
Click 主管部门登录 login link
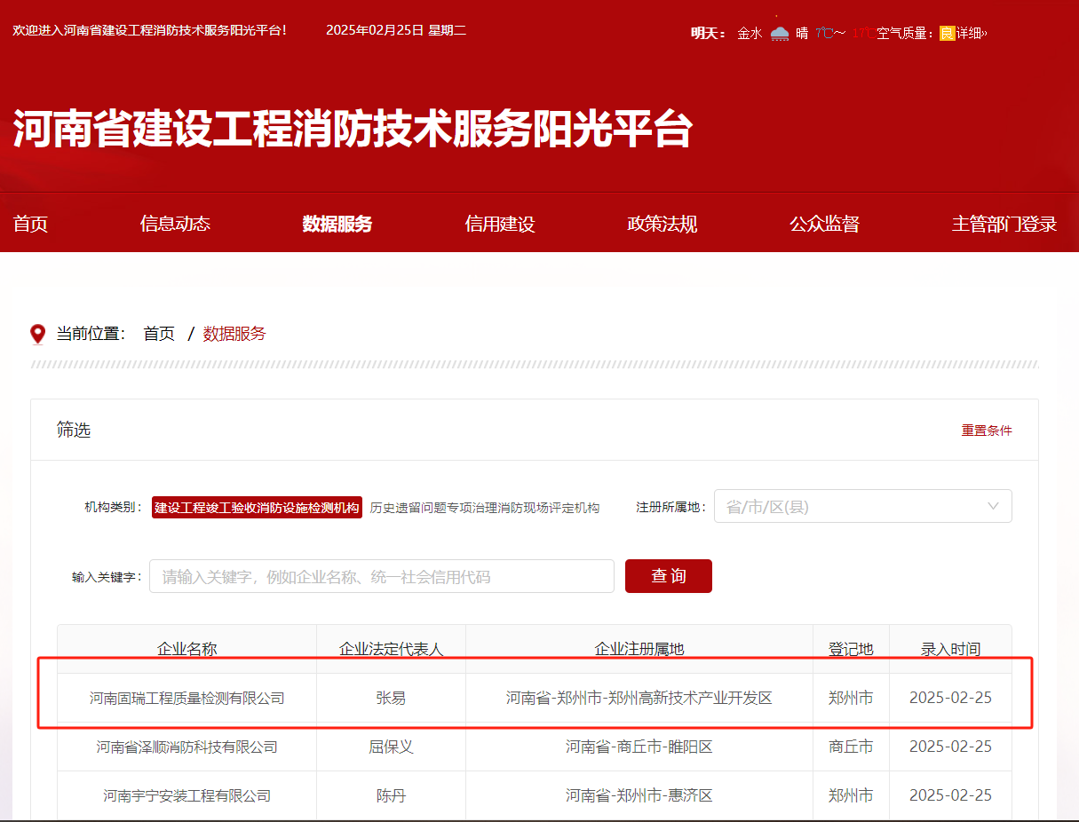(1004, 224)
